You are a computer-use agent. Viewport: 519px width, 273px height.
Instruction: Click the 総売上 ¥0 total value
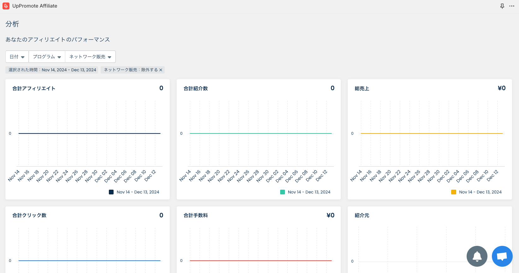501,88
